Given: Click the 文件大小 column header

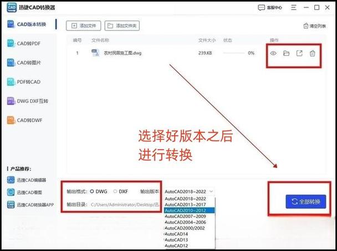Looking at the screenshot, I should click(x=207, y=40).
